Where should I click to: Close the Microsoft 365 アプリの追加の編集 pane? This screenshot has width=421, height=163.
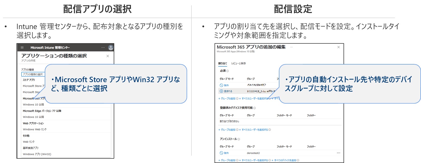point(338,47)
